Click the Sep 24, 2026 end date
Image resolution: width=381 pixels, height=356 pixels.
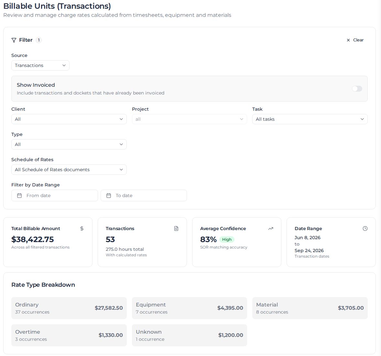[x=309, y=250]
